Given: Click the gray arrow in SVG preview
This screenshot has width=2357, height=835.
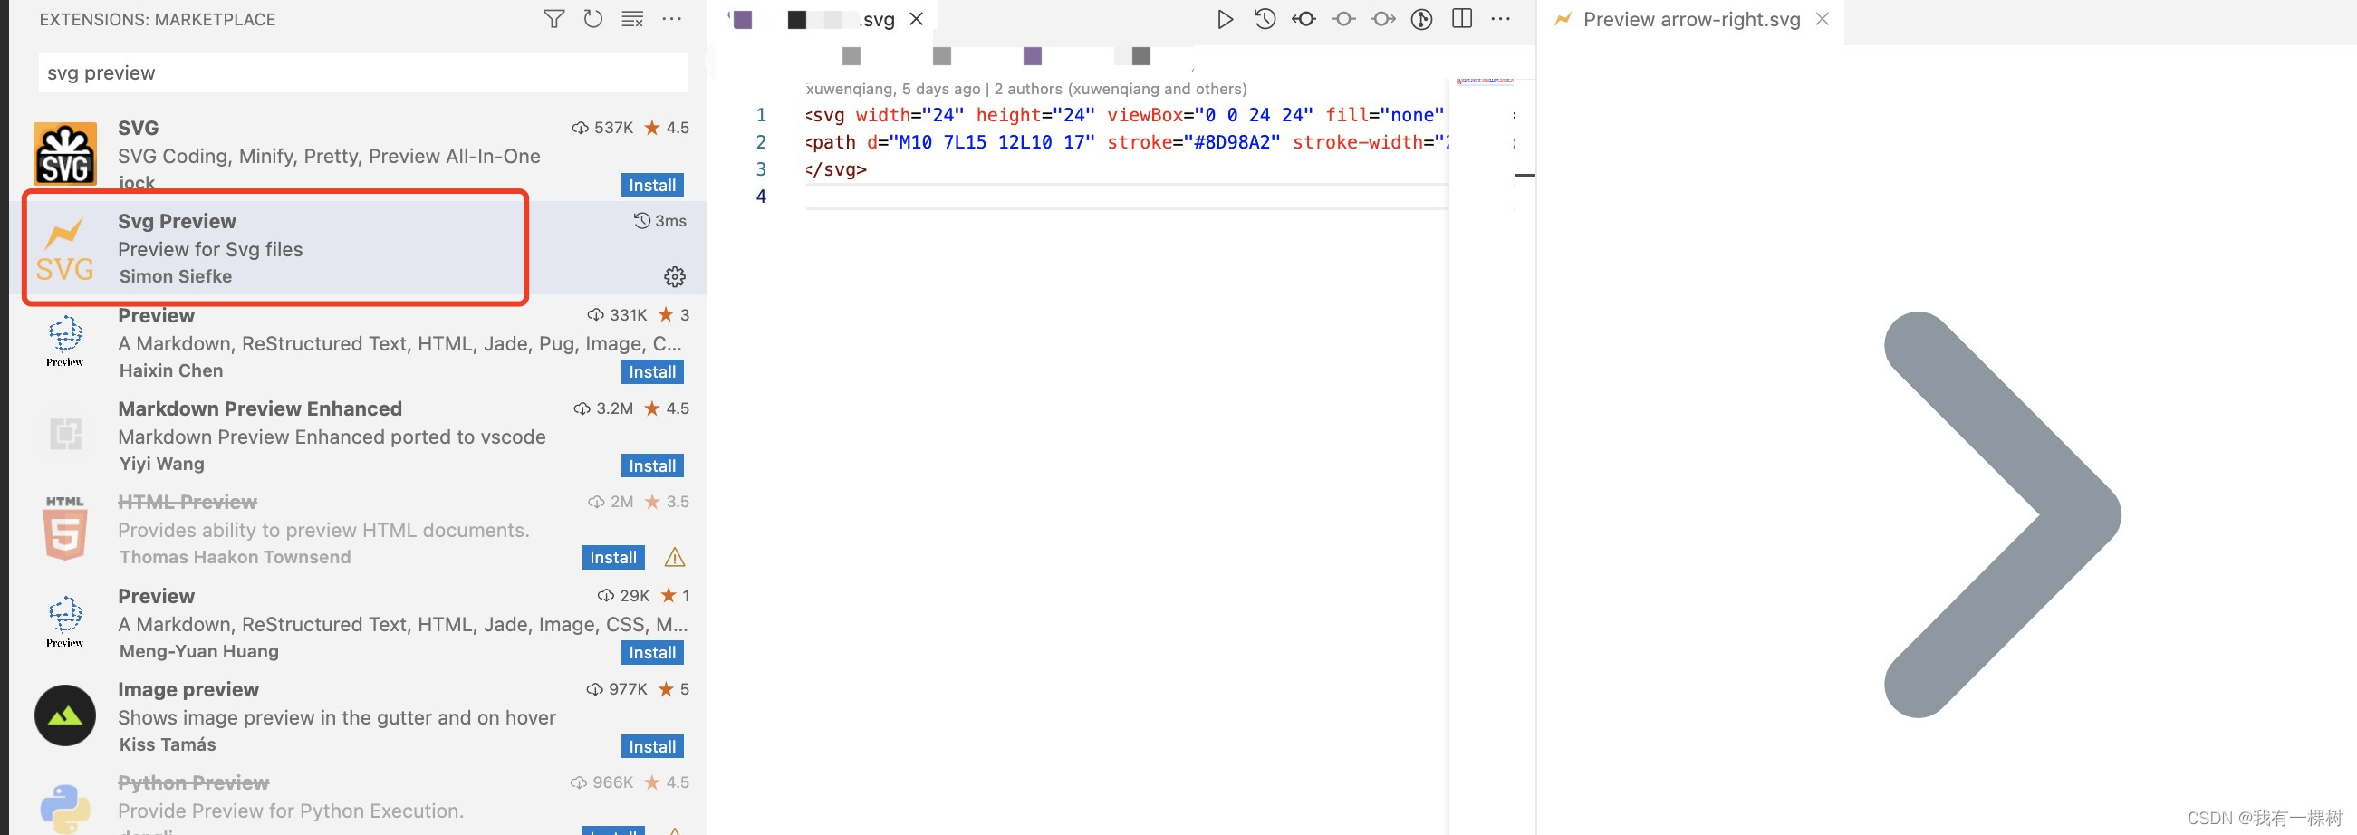Looking at the screenshot, I should [x=2002, y=515].
